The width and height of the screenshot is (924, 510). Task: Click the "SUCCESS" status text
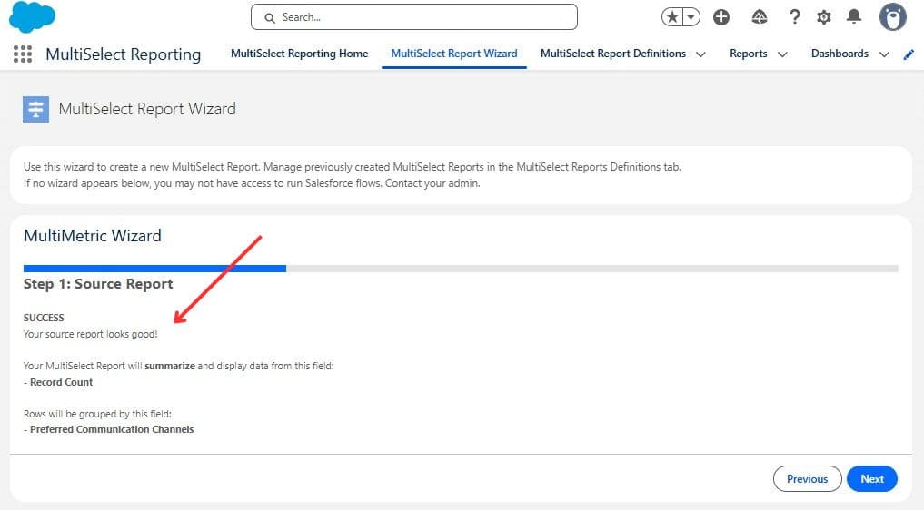(x=44, y=318)
